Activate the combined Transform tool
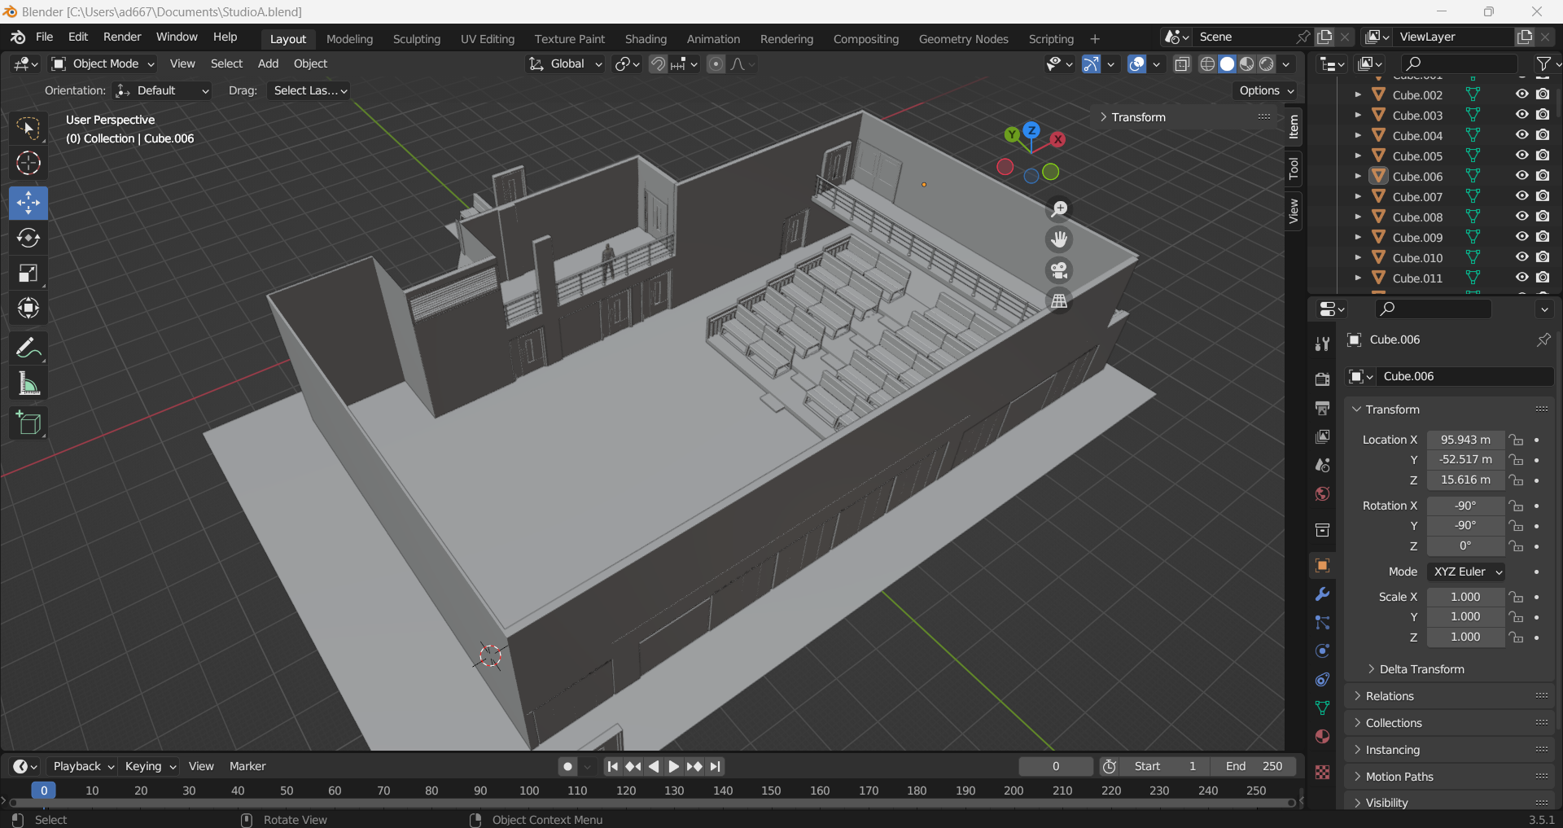This screenshot has width=1563, height=828. [x=28, y=309]
